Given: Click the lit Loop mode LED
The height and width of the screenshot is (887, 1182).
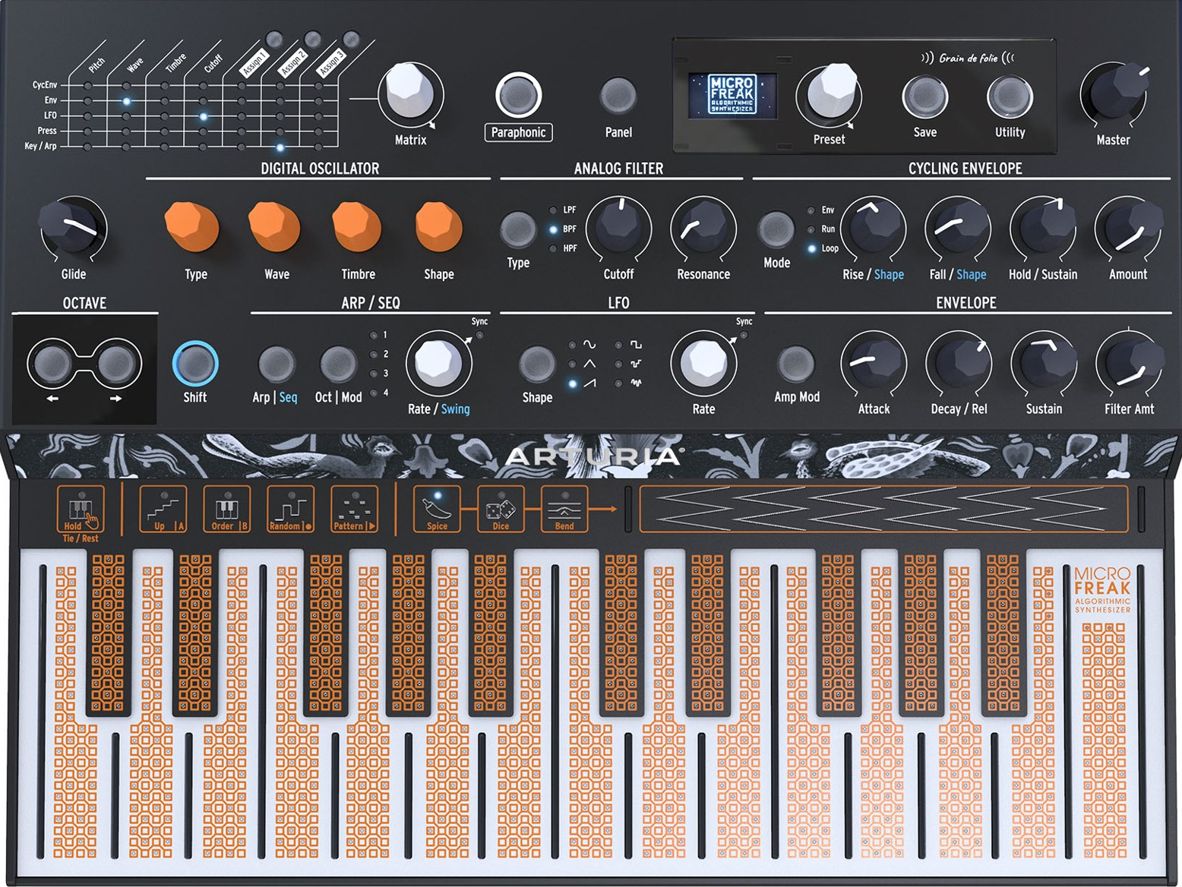Looking at the screenshot, I should point(811,248).
